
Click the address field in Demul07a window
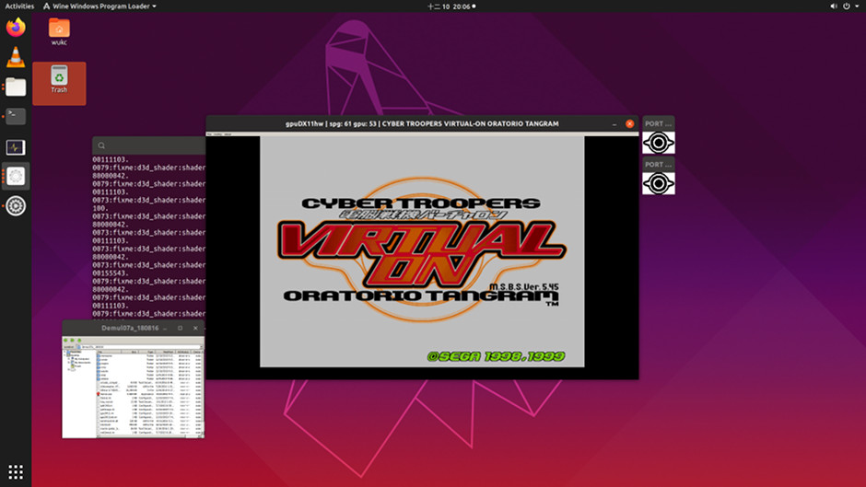140,347
